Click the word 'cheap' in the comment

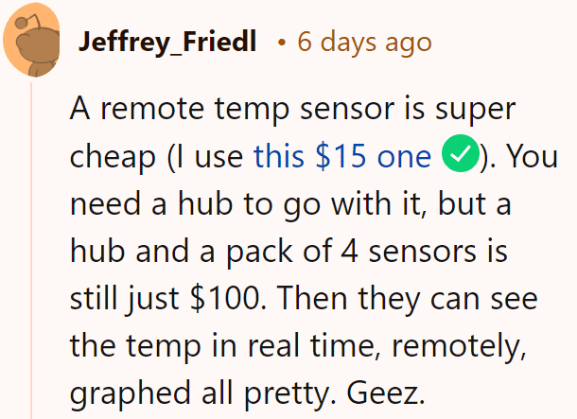click(x=113, y=158)
